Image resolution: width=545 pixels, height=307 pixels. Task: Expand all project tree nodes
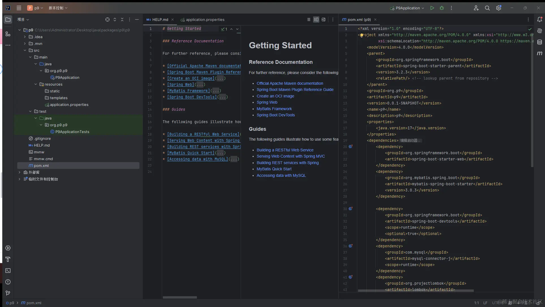point(115,19)
